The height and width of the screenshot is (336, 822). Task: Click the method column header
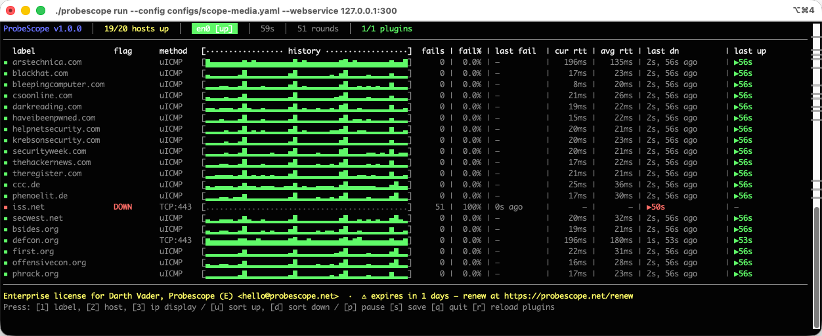173,51
